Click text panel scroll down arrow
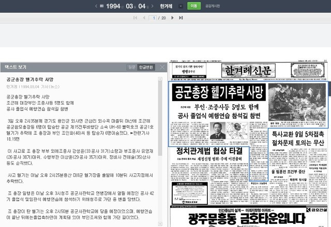The height and width of the screenshot is (227, 331). [160, 224]
